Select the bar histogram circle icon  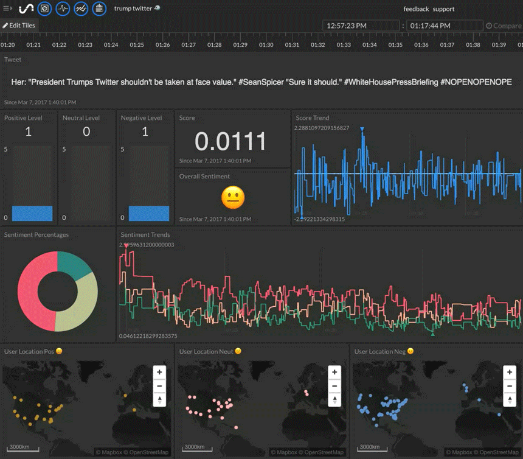(x=99, y=9)
